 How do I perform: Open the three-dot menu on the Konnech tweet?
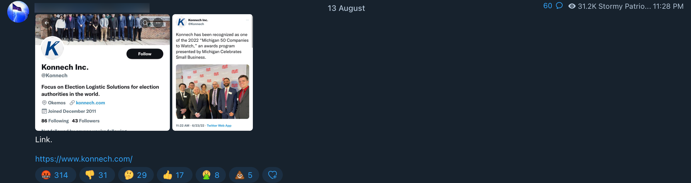point(247,19)
